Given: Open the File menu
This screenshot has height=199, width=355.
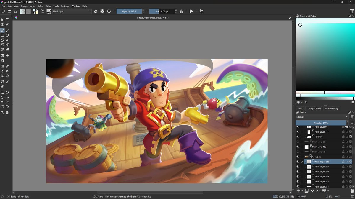Looking at the screenshot, I should 4,6.
